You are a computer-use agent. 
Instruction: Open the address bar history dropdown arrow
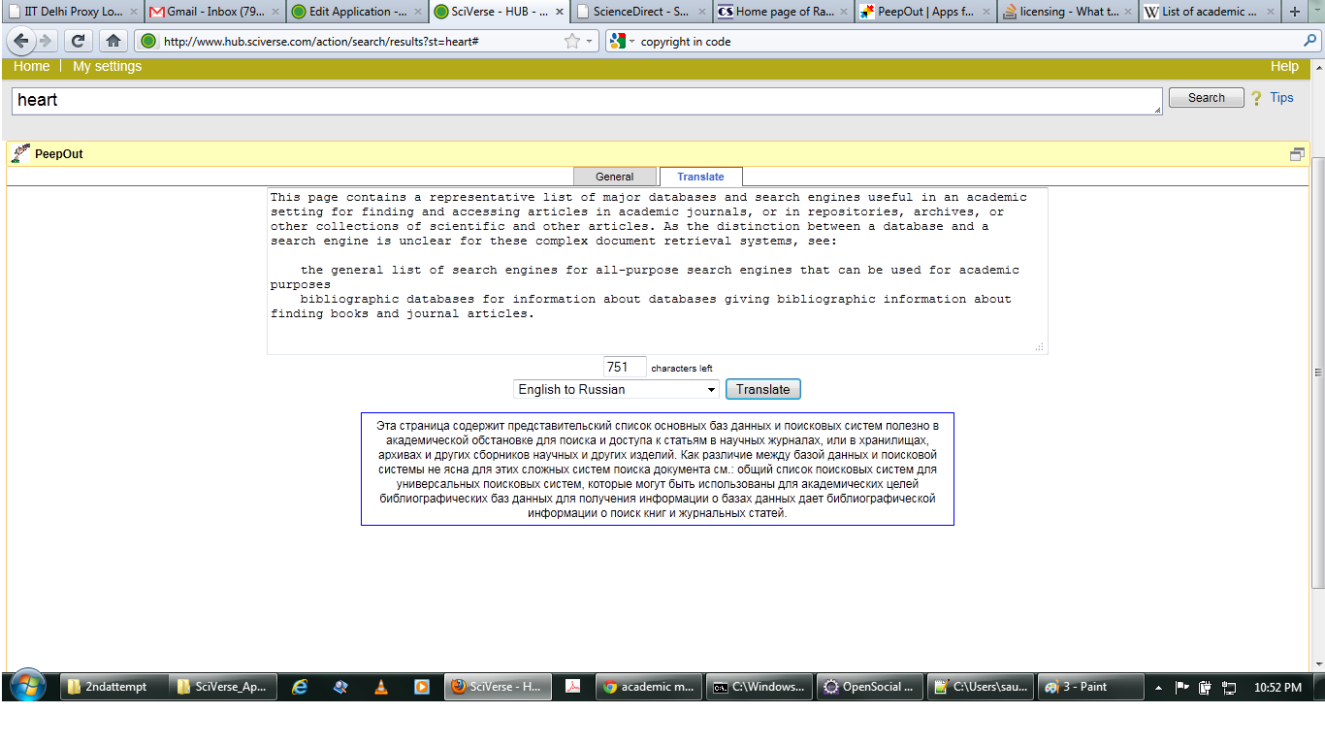coord(589,42)
